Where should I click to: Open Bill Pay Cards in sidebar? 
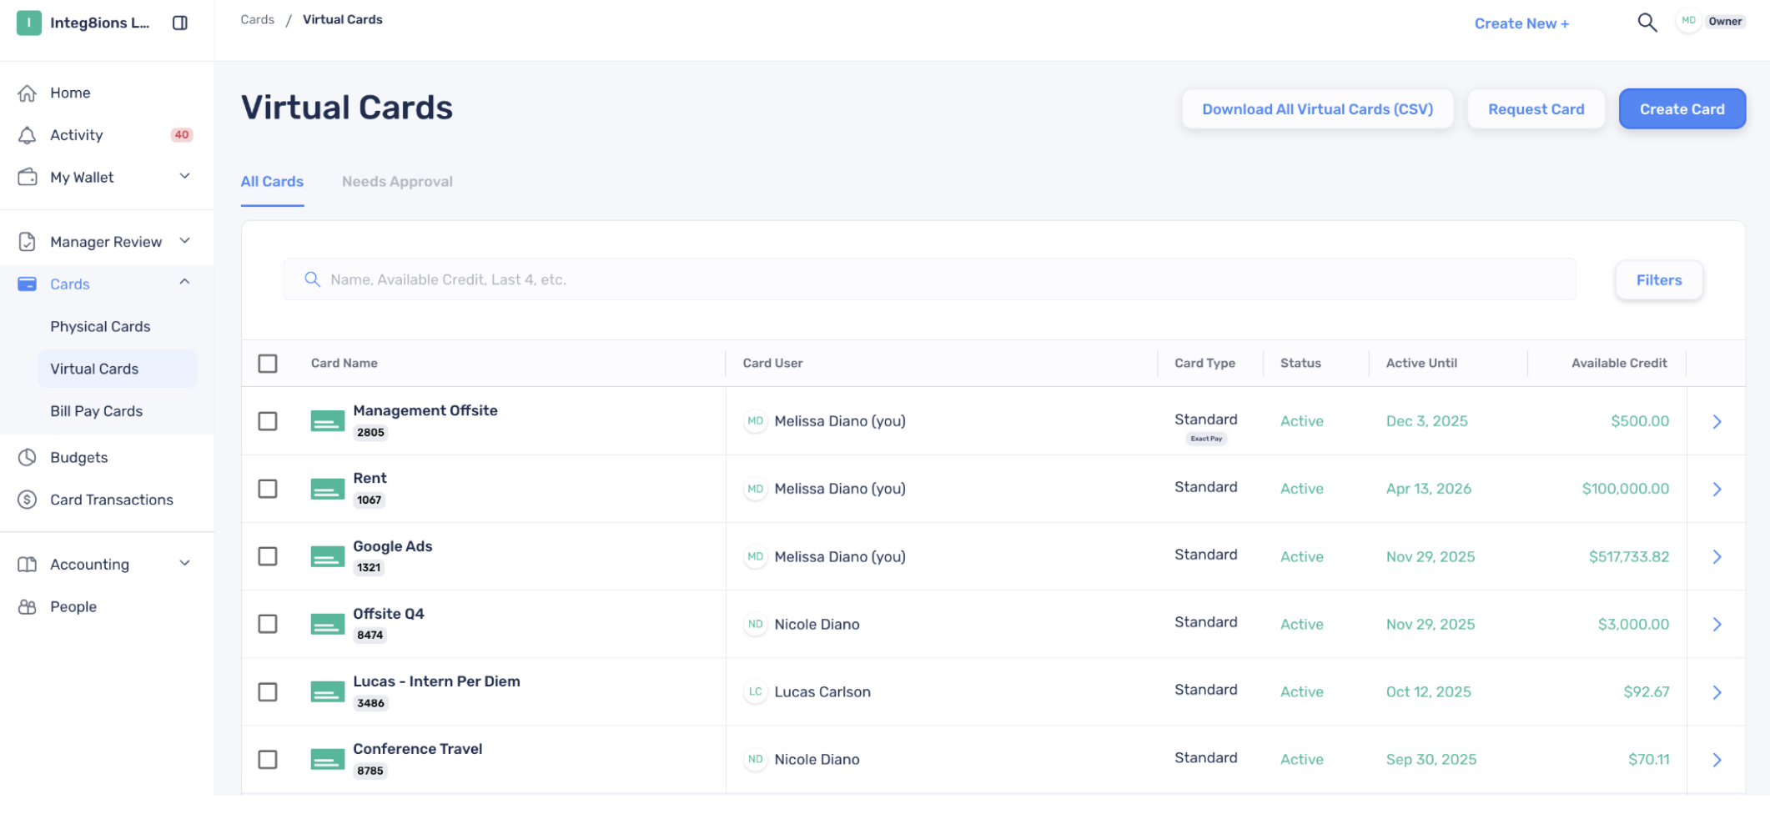[96, 411]
